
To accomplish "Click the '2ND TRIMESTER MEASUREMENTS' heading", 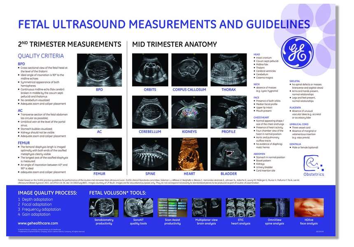I will 70,44.
